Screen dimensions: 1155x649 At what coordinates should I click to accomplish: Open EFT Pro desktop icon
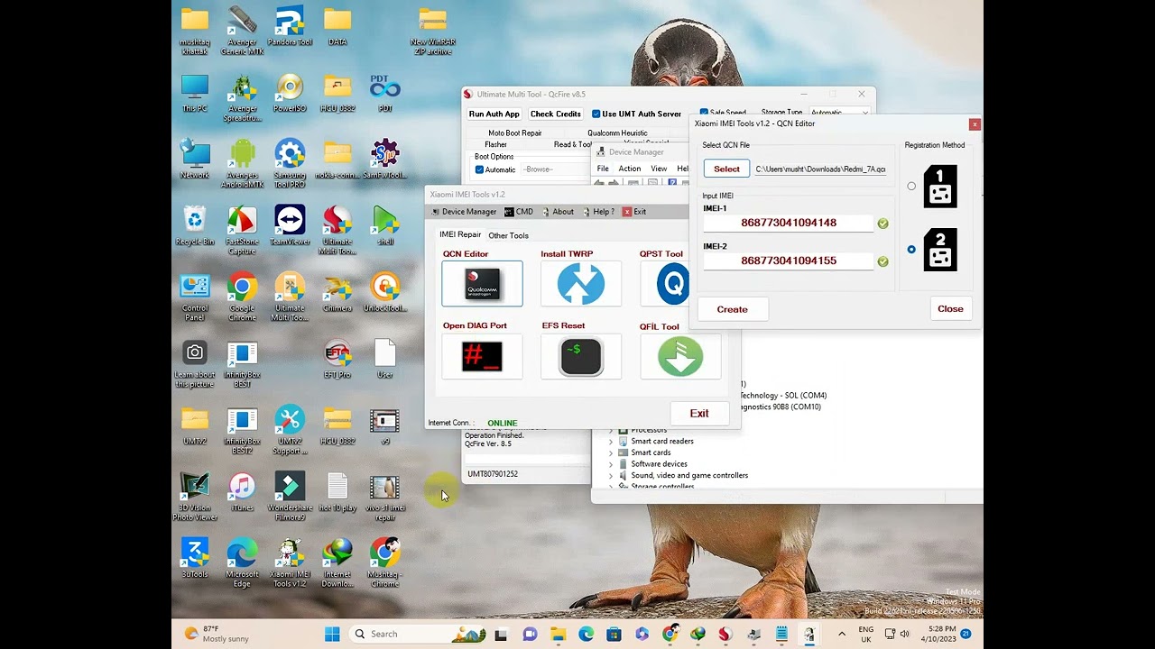337,359
